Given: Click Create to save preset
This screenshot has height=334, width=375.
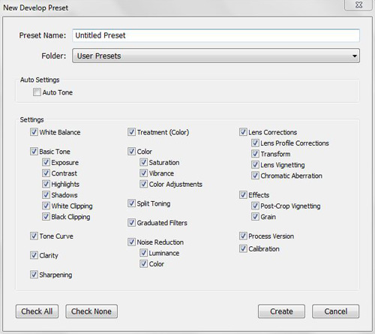Looking at the screenshot, I should click(281, 311).
